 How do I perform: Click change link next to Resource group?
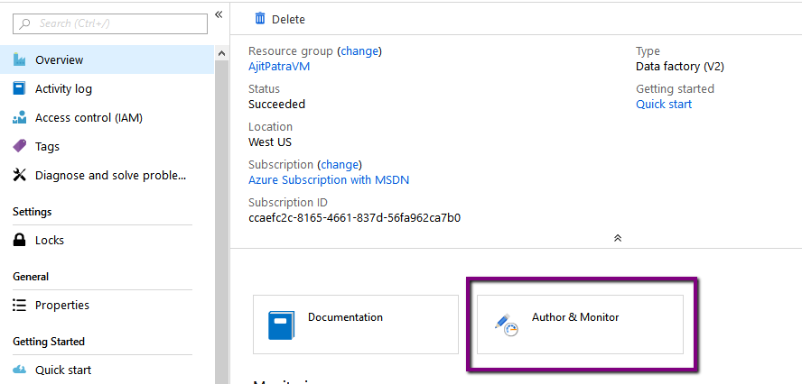pos(359,51)
